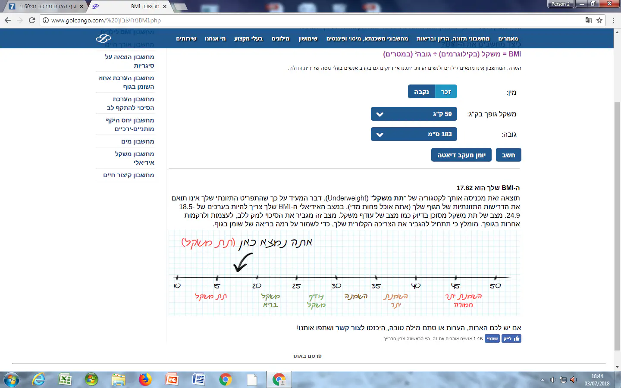Viewport: 621px width, 388px height.
Task: Expand the body weight dropdown showing 59 kg
Action: tap(414, 114)
